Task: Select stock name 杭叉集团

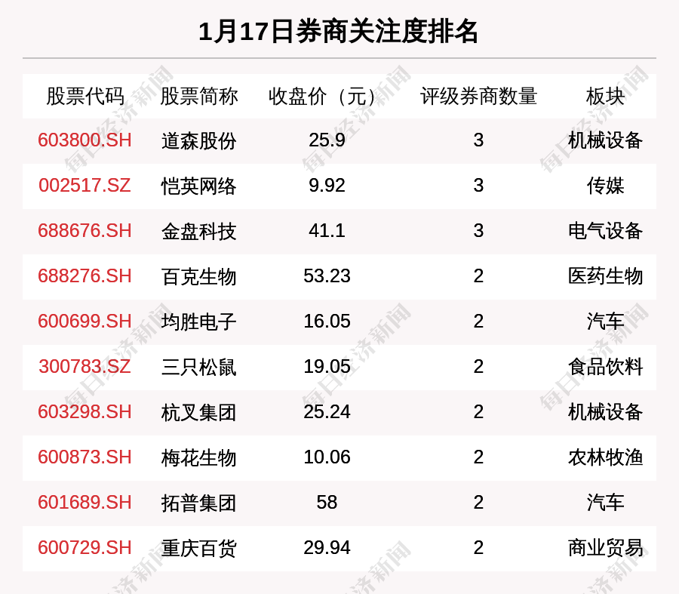Action: tap(198, 412)
